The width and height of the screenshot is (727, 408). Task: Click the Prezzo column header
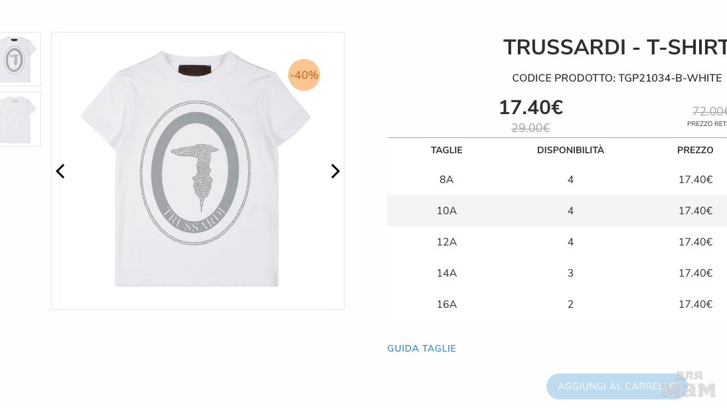pyautogui.click(x=695, y=150)
